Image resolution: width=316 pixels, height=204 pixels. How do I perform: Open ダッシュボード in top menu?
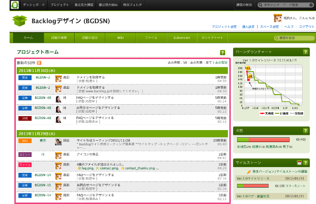(x=34, y=5)
